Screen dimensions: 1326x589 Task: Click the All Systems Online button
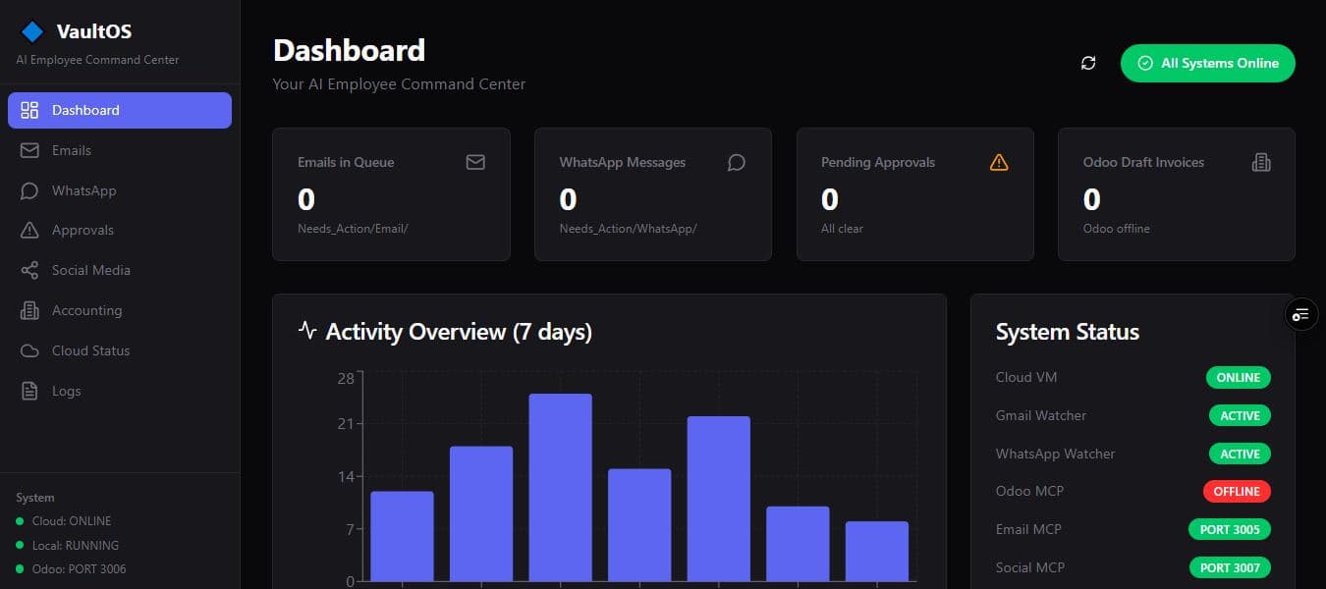tap(1207, 63)
